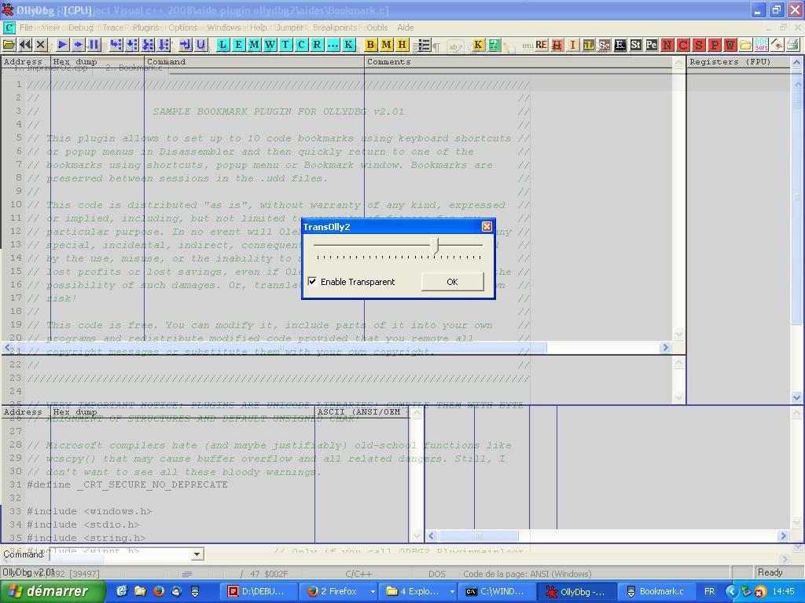The width and height of the screenshot is (805, 603).
Task: Click OK in the TransOlly2 dialog
Action: click(452, 282)
